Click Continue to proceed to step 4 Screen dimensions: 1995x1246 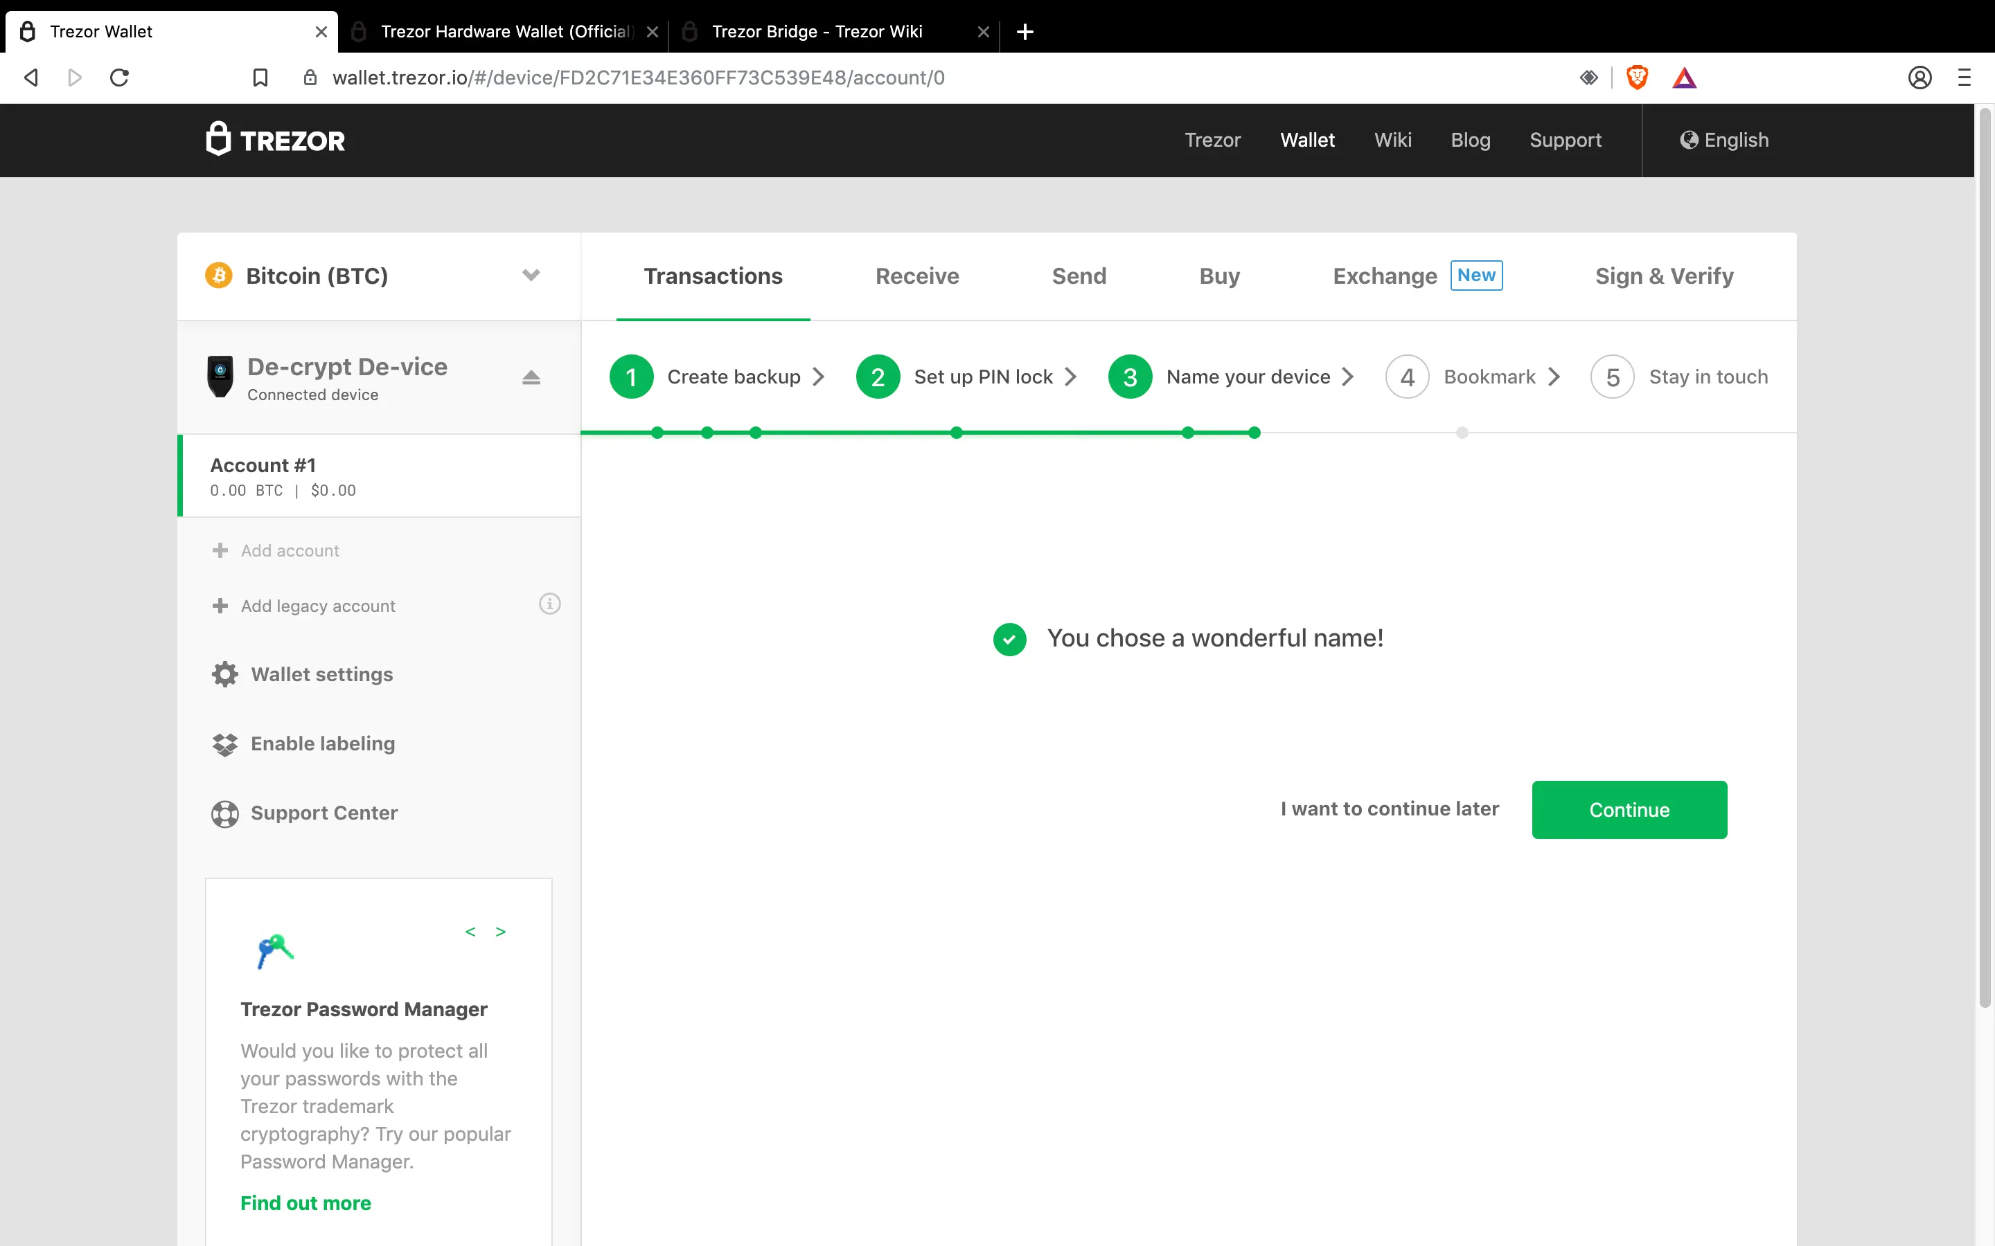click(x=1629, y=810)
